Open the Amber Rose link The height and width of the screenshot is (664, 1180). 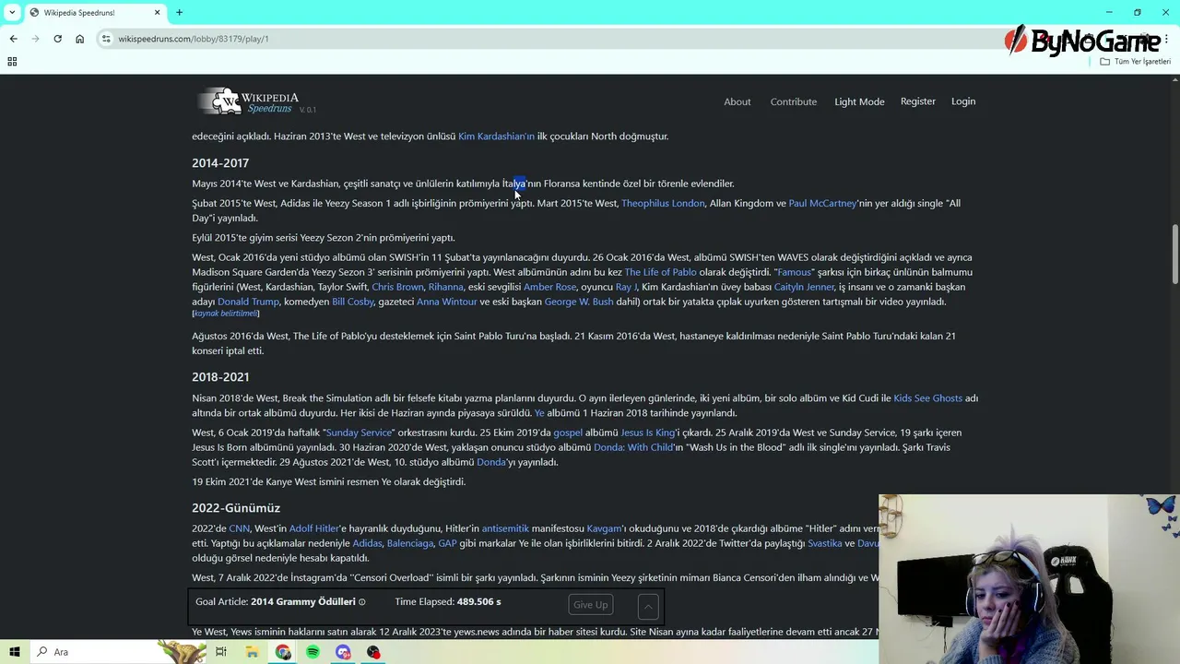pos(549,287)
